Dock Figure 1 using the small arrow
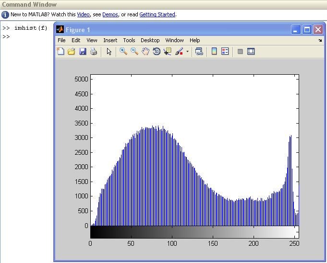 (x=320, y=41)
